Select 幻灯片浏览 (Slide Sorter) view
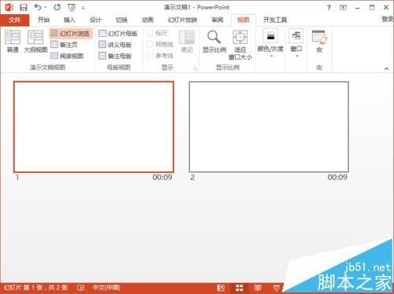This screenshot has width=394, height=294. coord(71,34)
